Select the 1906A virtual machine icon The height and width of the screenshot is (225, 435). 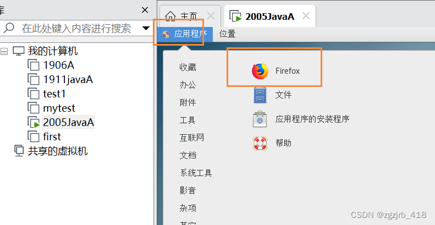click(34, 65)
